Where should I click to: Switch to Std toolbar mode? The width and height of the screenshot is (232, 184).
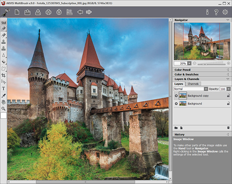pyautogui.click(x=4, y=23)
